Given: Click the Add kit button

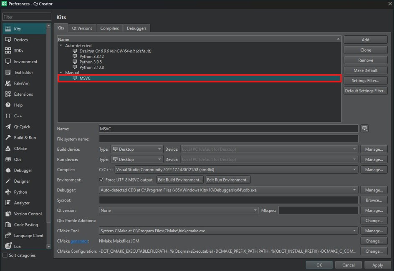Looking at the screenshot, I should [366, 40].
